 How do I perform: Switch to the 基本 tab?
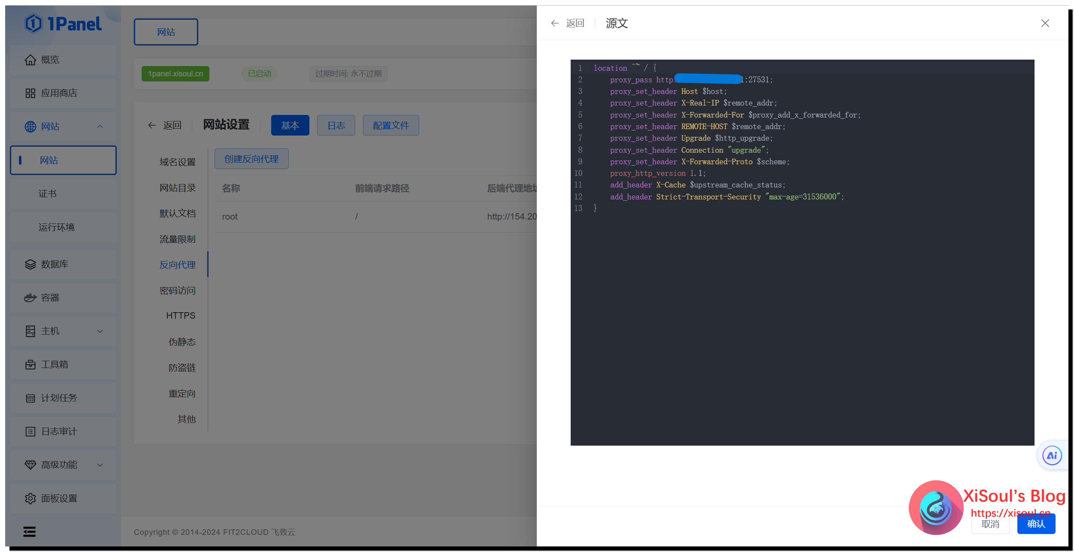(x=290, y=125)
